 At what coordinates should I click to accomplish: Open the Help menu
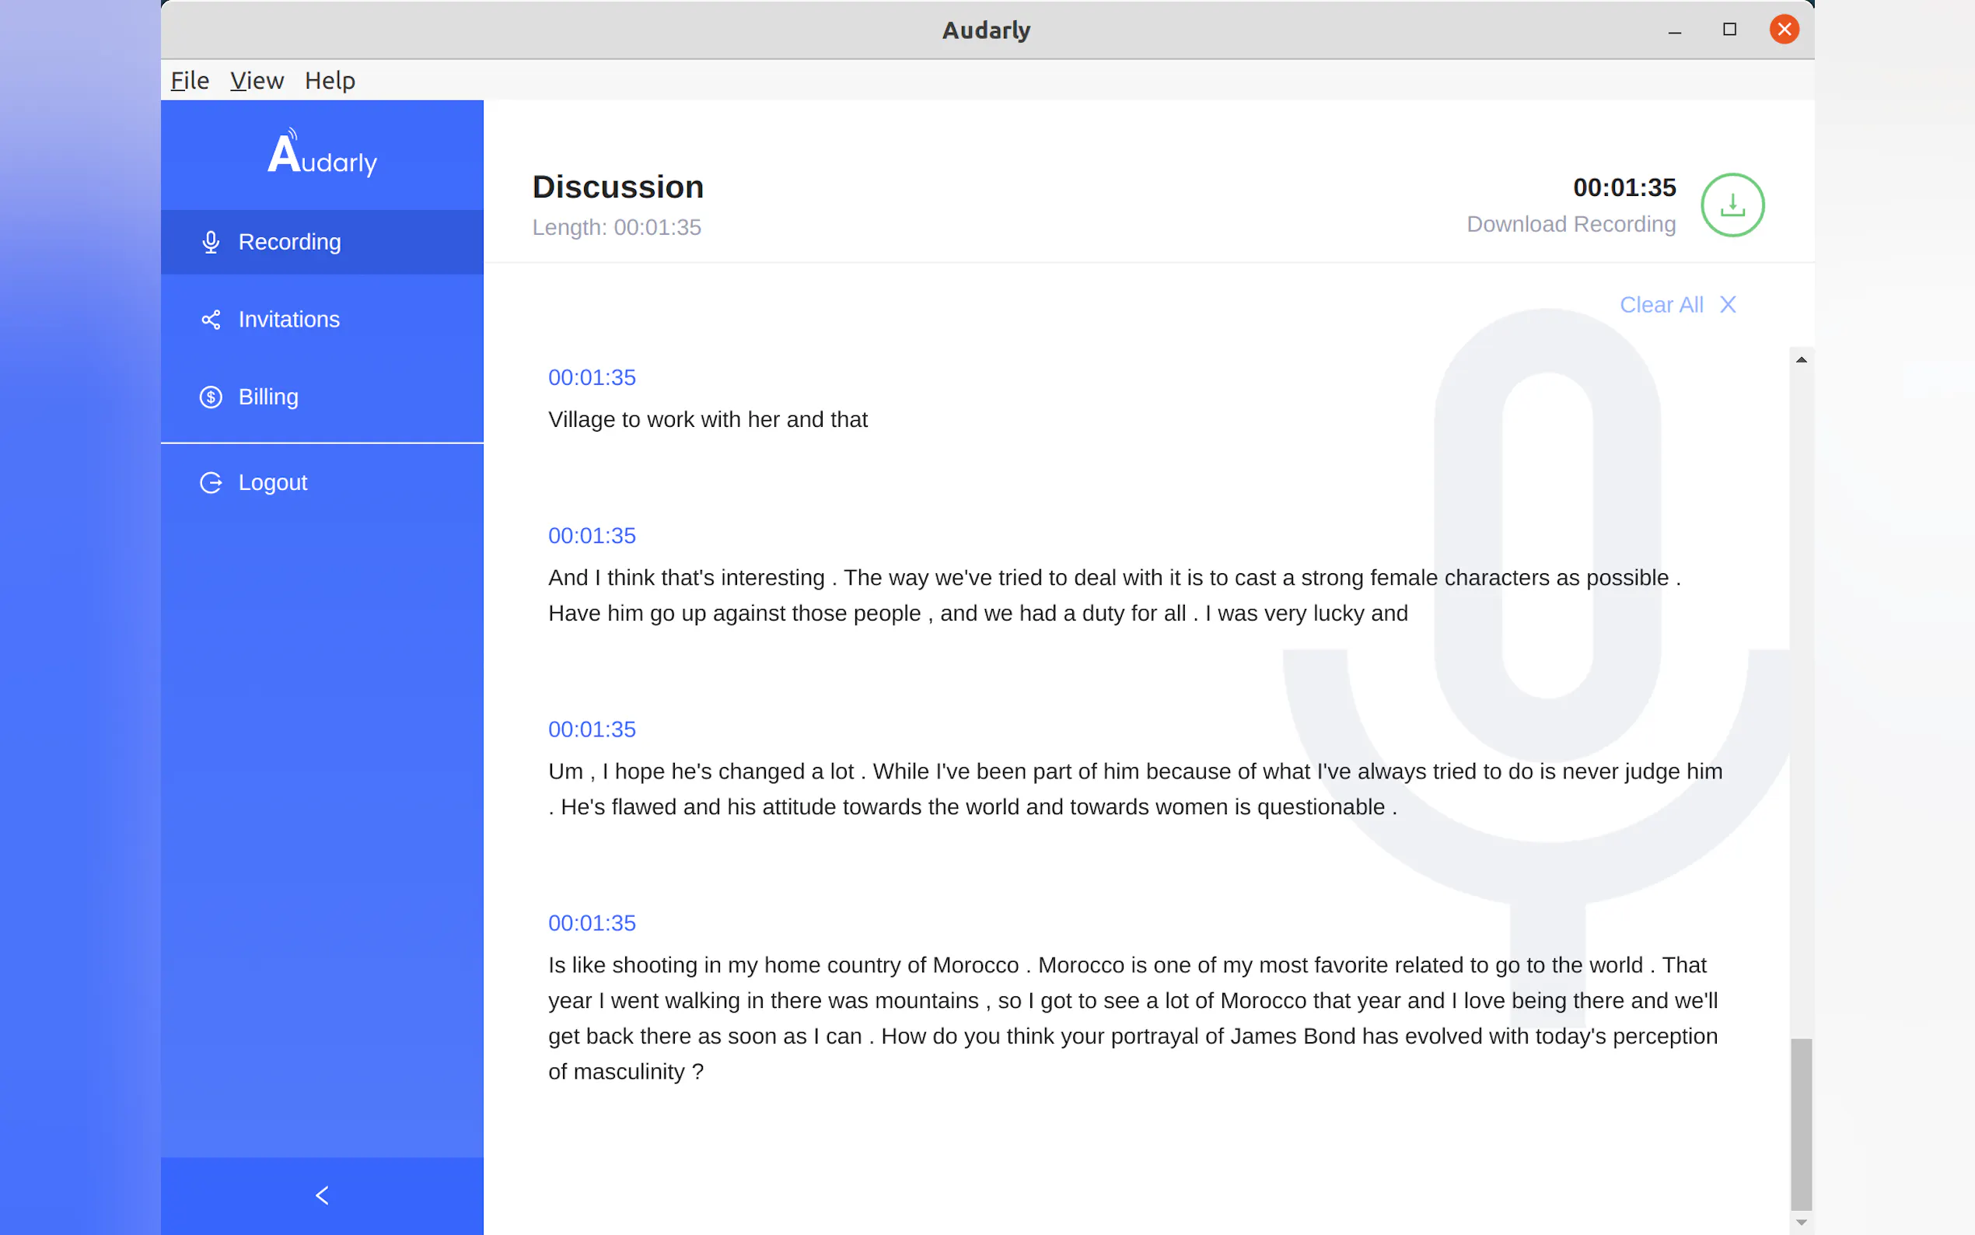(x=330, y=81)
